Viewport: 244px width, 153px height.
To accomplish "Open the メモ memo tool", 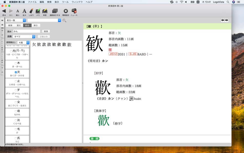I will (38, 11).
